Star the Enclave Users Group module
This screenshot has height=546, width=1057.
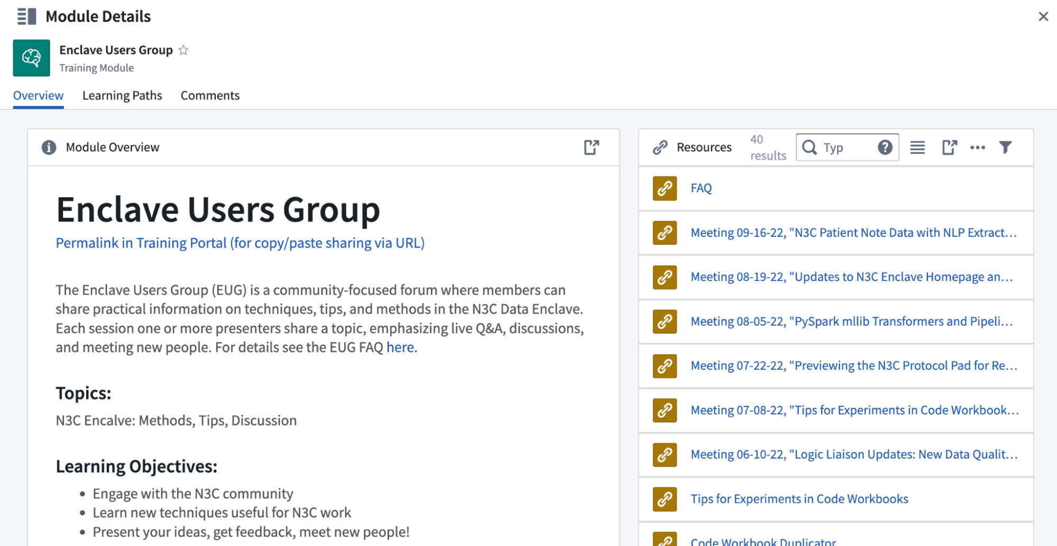click(x=183, y=50)
